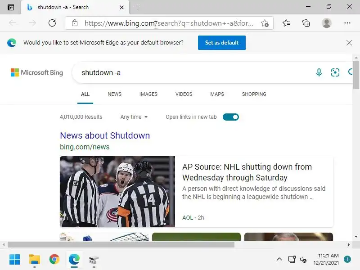The height and width of the screenshot is (270, 360).
Task: Click the vertical scrollbar thumb
Action: (356, 75)
